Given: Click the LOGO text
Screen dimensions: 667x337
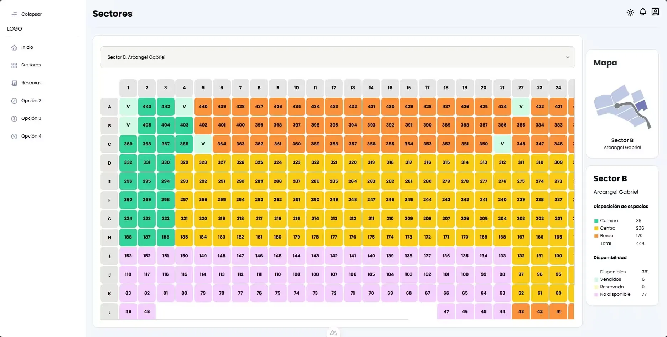Looking at the screenshot, I should coord(14,29).
